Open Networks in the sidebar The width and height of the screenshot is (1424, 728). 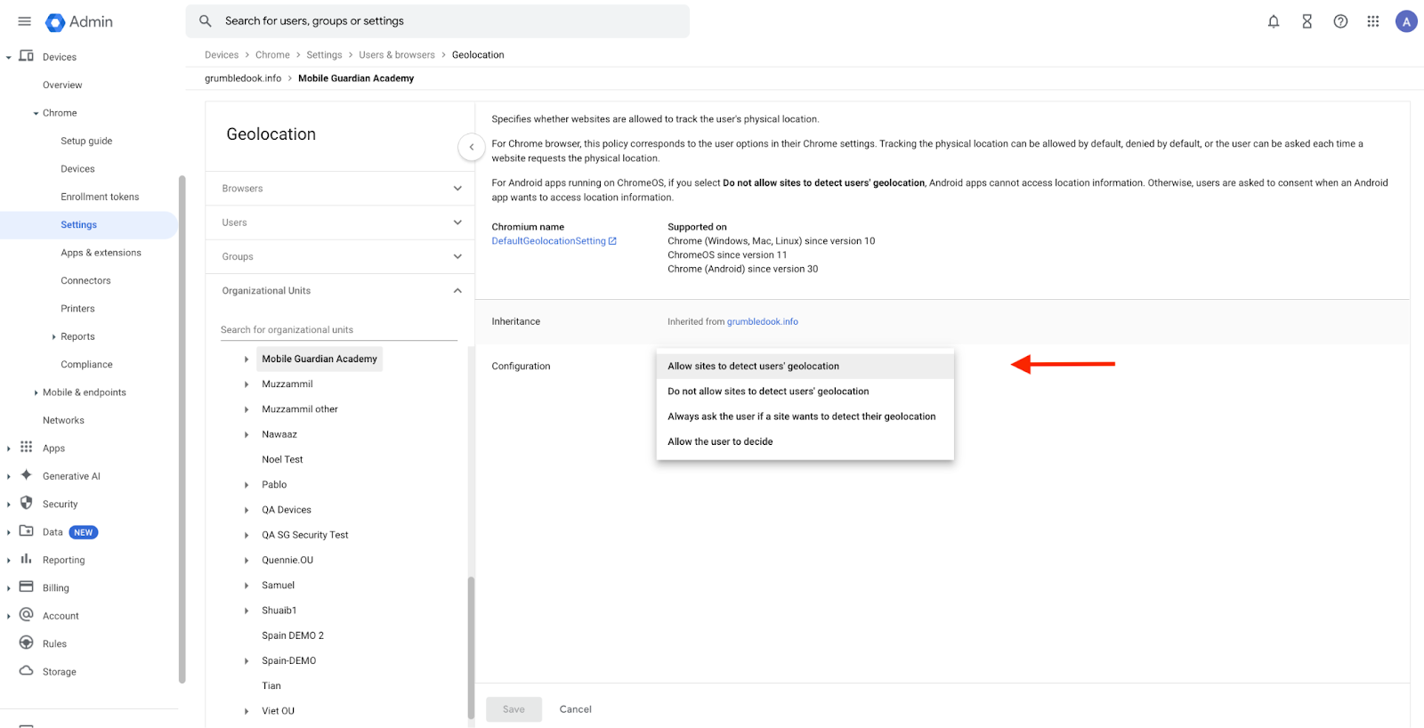coord(63,420)
